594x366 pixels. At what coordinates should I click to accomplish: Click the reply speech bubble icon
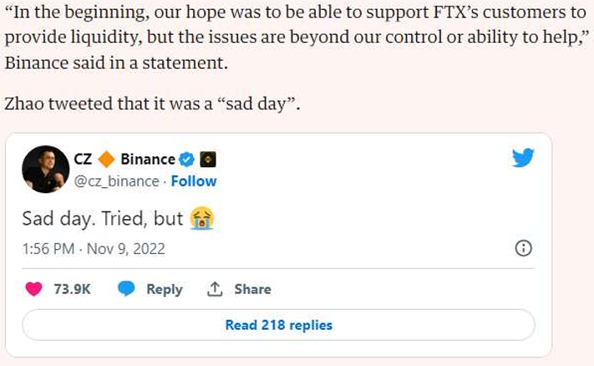126,289
